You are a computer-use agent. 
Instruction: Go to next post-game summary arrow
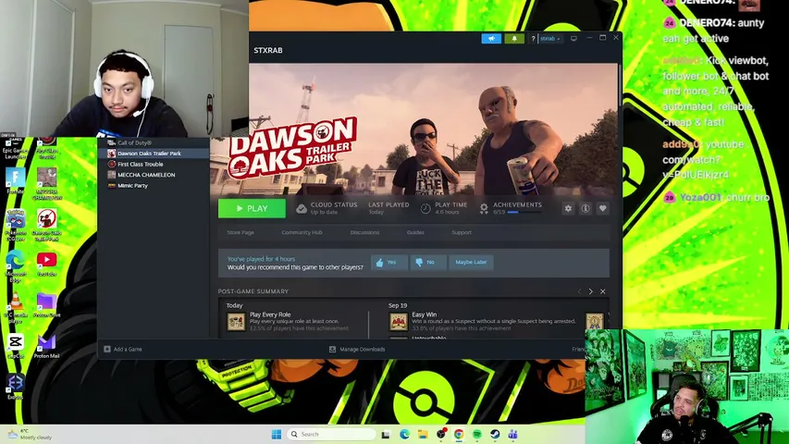tap(591, 291)
